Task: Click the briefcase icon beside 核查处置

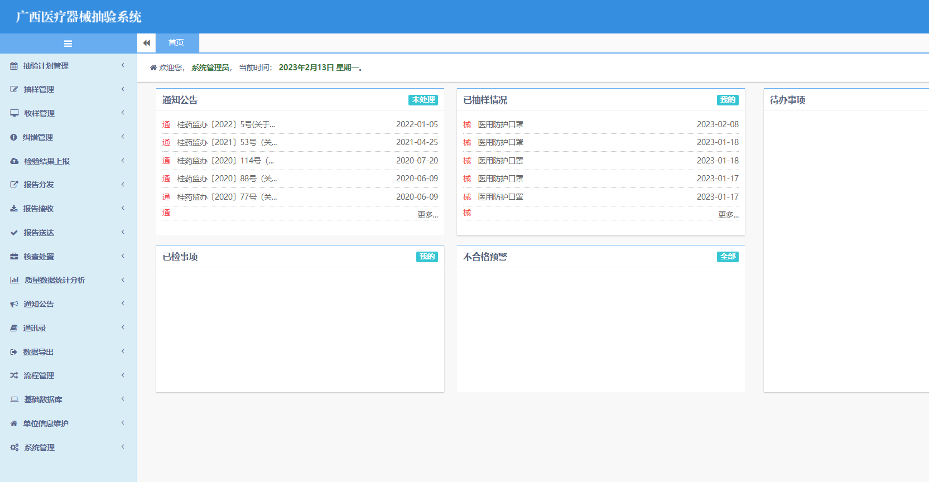Action: click(14, 257)
